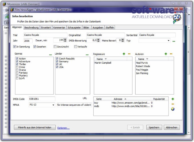The height and width of the screenshot is (142, 194).
Task: Click the IMDb Code field
Action: (42, 99)
